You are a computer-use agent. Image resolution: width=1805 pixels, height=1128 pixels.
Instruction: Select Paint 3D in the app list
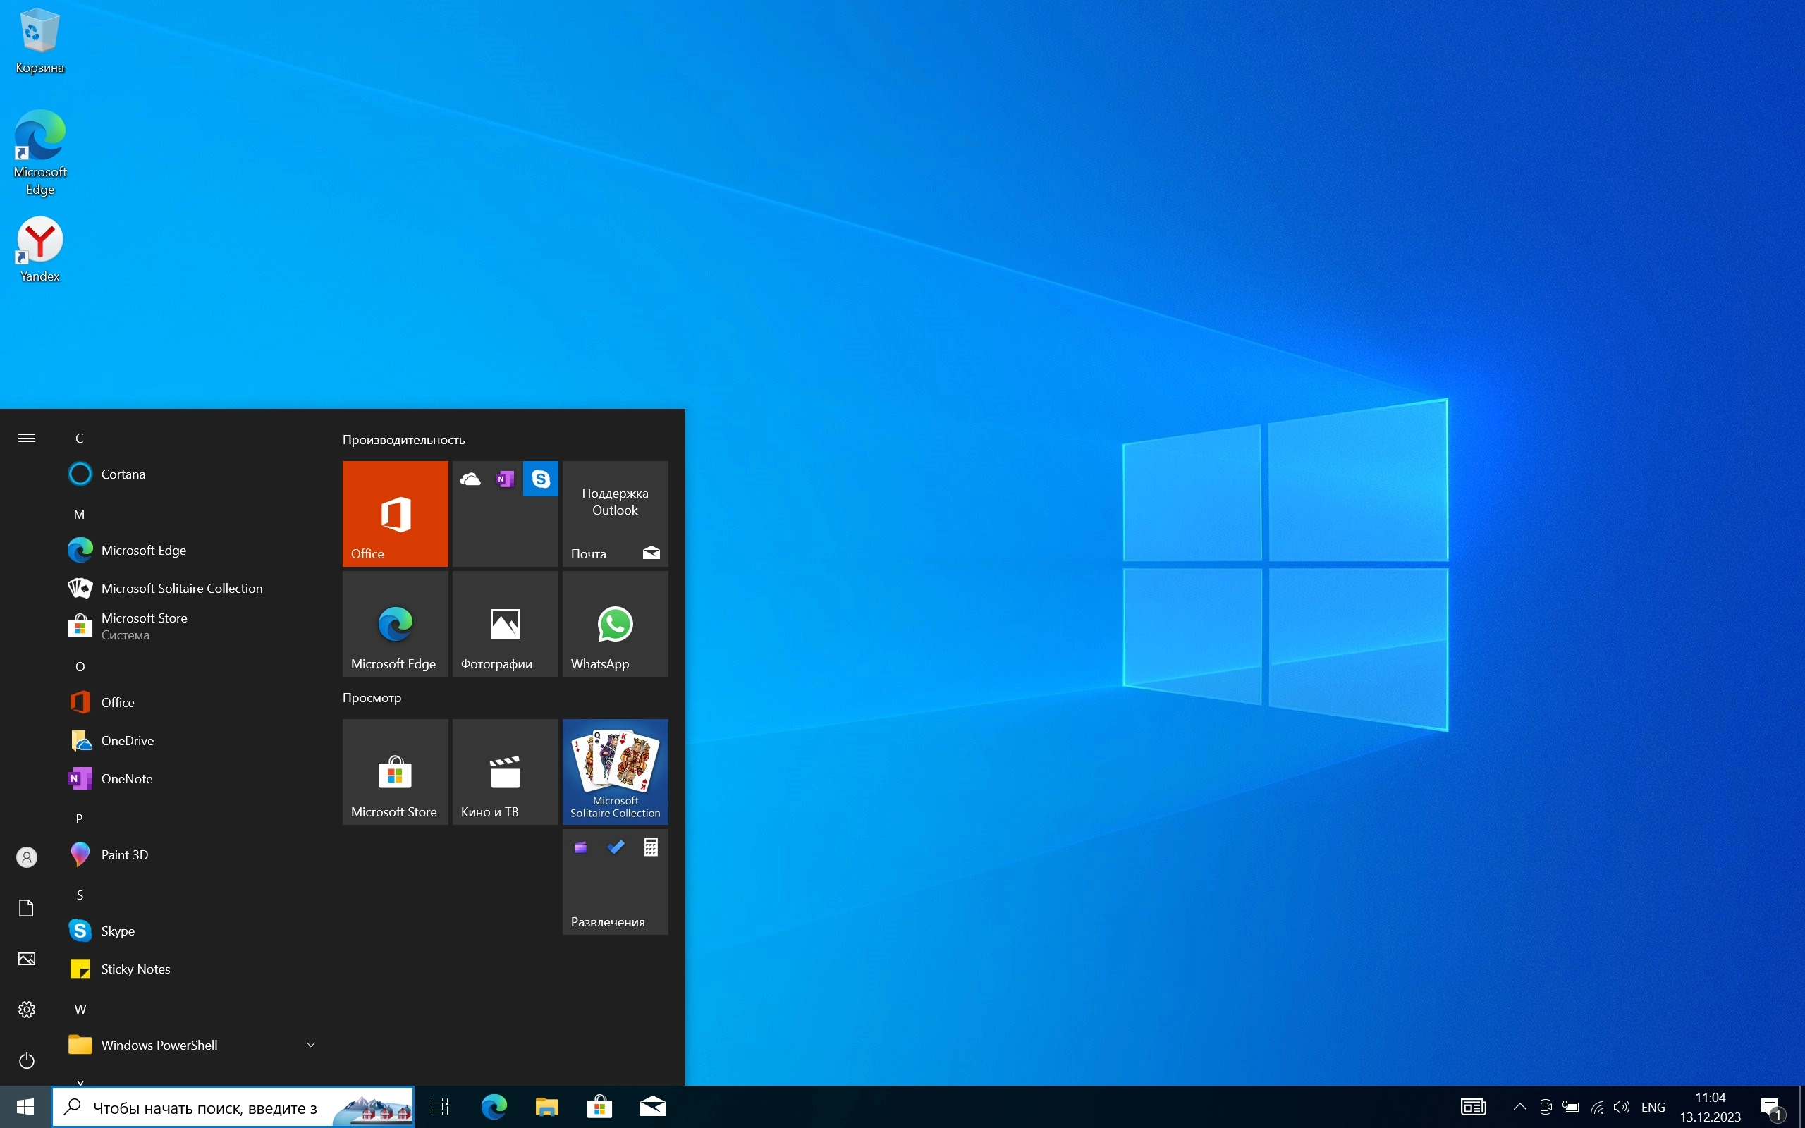pos(125,855)
